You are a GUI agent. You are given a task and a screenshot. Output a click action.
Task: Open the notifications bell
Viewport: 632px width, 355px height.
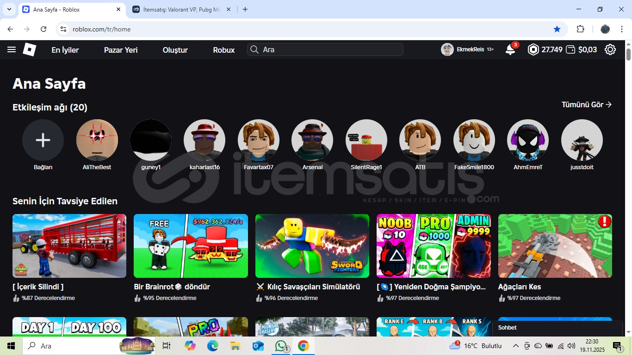510,50
